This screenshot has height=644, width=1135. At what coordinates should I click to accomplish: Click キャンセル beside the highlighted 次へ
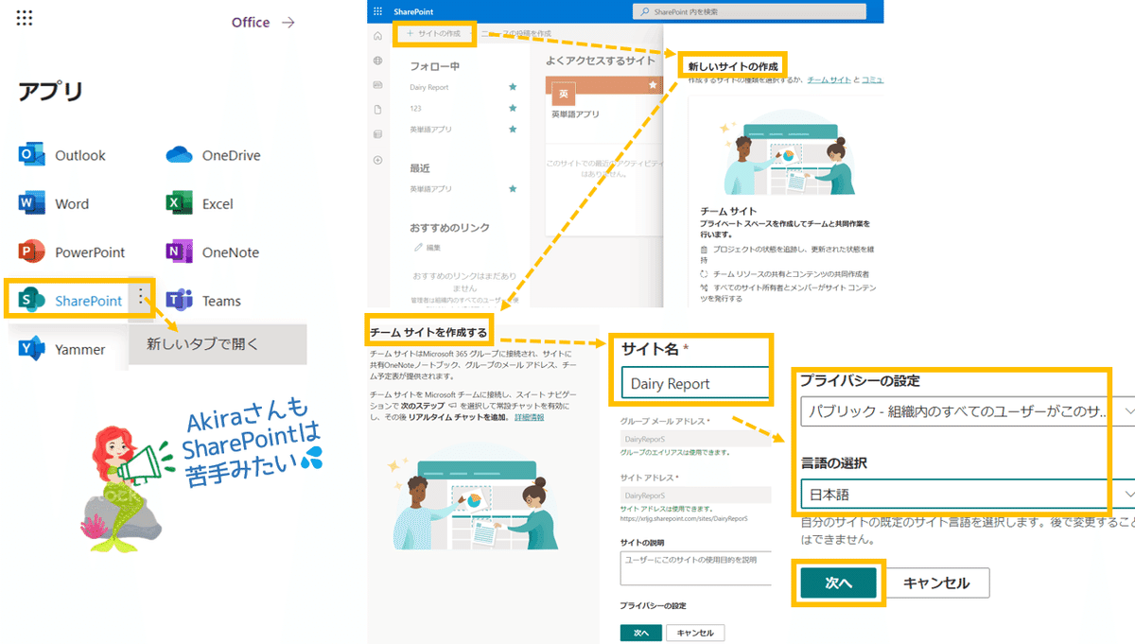pyautogui.click(x=936, y=583)
